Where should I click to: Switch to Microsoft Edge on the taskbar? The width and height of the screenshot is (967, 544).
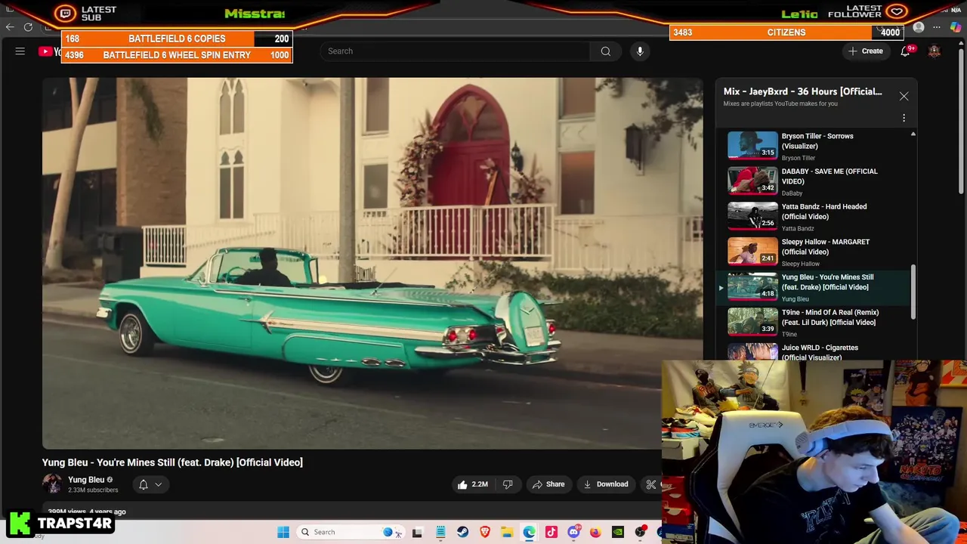529,532
